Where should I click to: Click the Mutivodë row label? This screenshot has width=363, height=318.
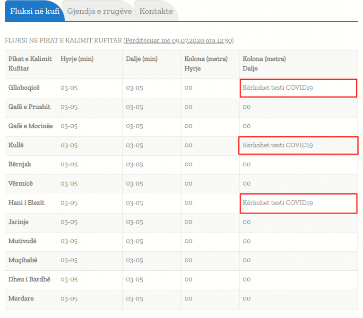pyautogui.click(x=22, y=241)
